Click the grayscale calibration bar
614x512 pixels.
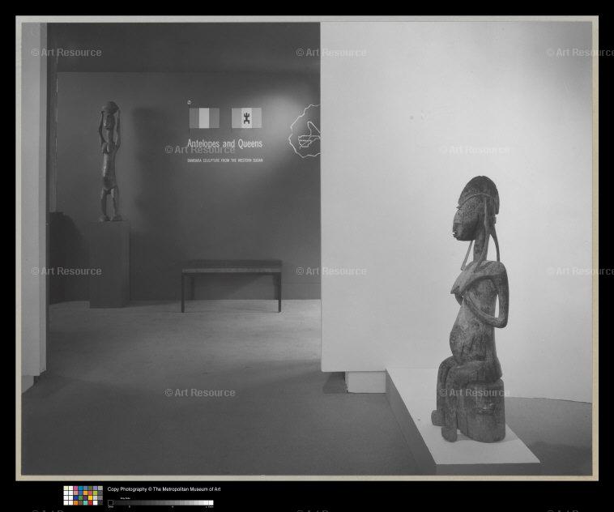point(160,503)
